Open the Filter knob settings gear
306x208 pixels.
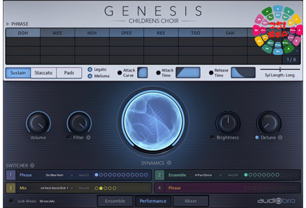click(89, 138)
